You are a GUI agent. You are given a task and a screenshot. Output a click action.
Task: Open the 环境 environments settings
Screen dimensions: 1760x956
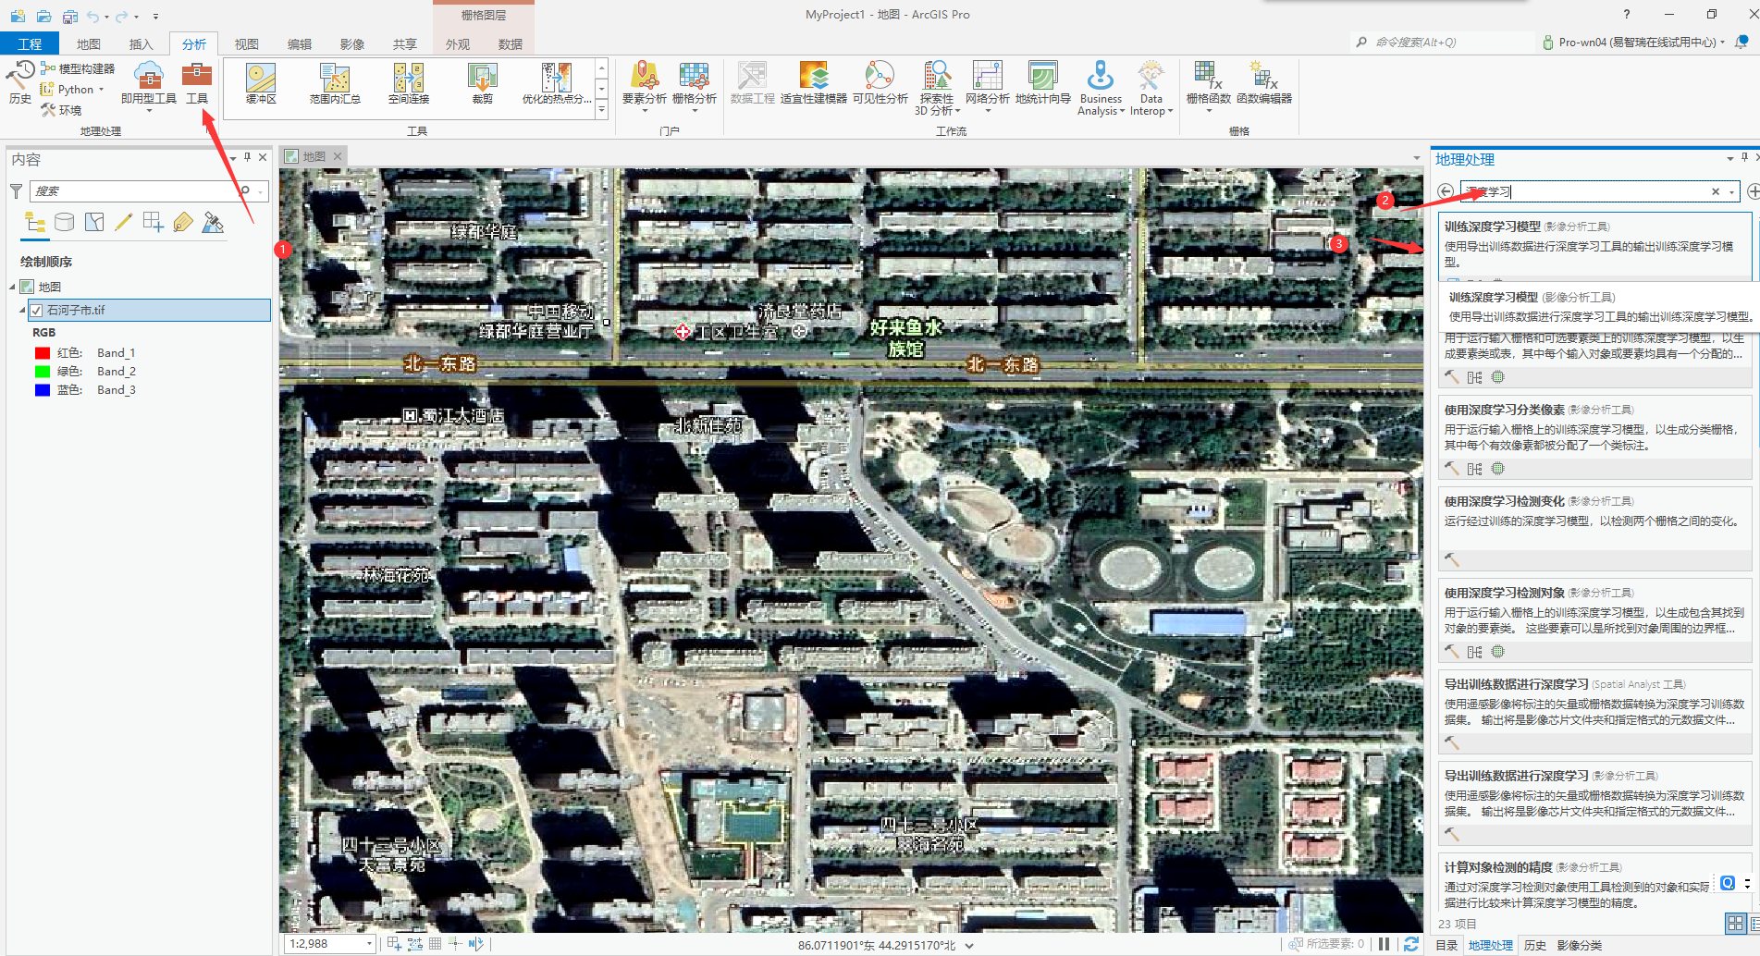click(61, 110)
